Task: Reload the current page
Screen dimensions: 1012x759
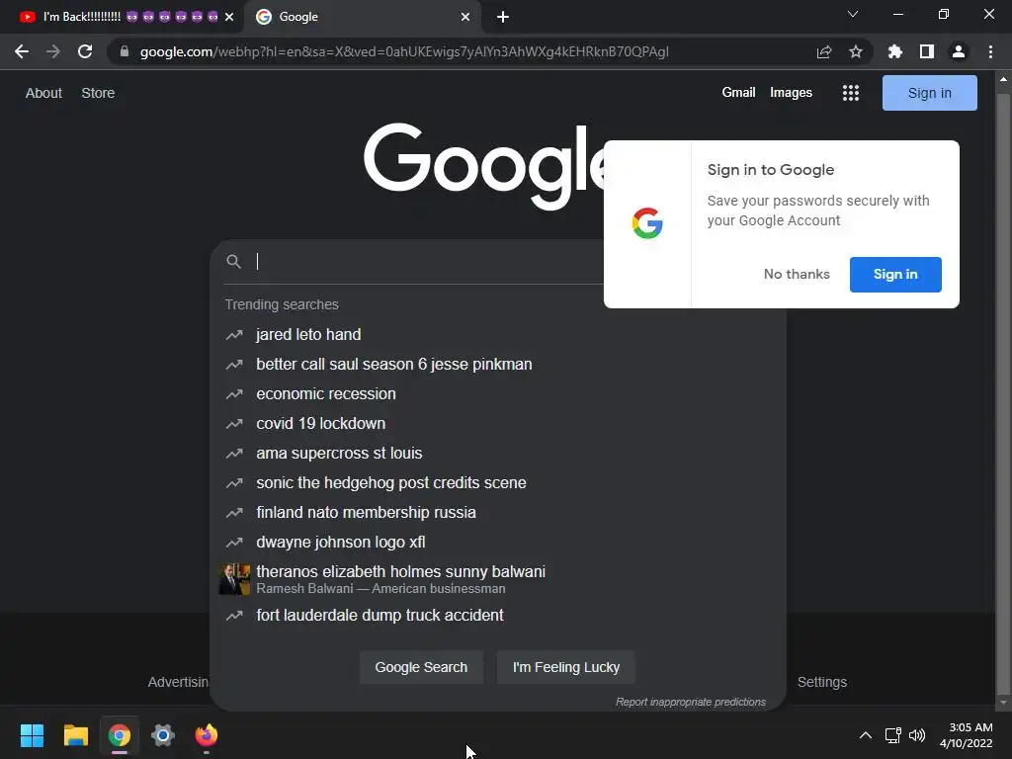Action: coord(85,51)
